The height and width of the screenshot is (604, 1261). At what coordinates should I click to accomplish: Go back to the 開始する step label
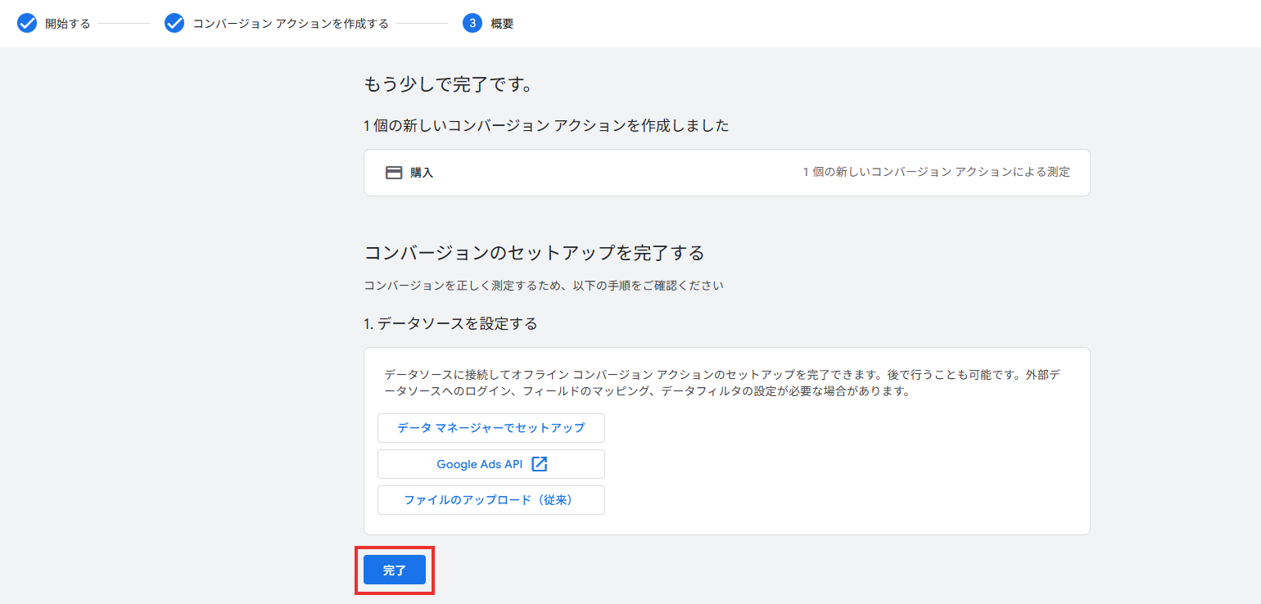point(68,24)
